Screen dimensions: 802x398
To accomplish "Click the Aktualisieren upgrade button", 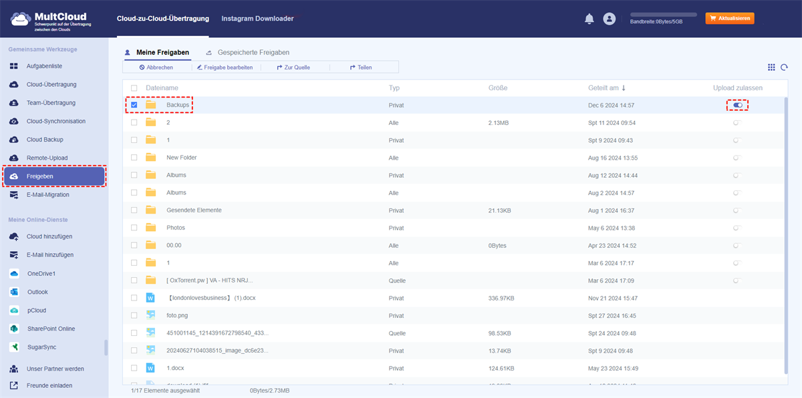I will pos(730,19).
